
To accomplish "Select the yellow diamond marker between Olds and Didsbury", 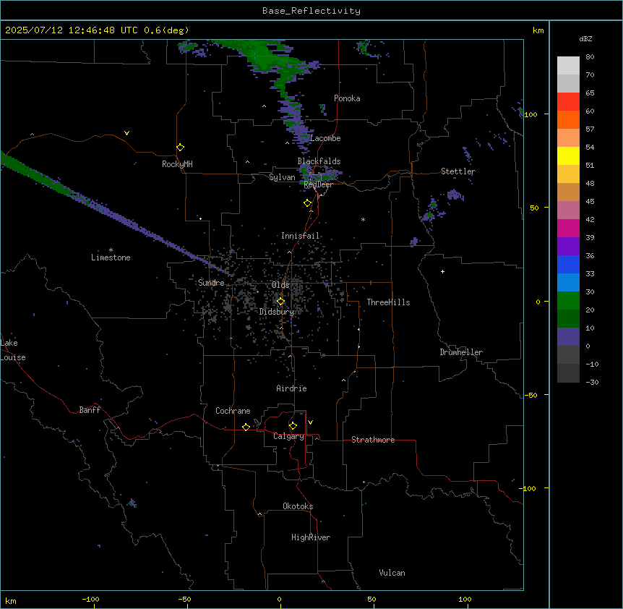I will (280, 302).
